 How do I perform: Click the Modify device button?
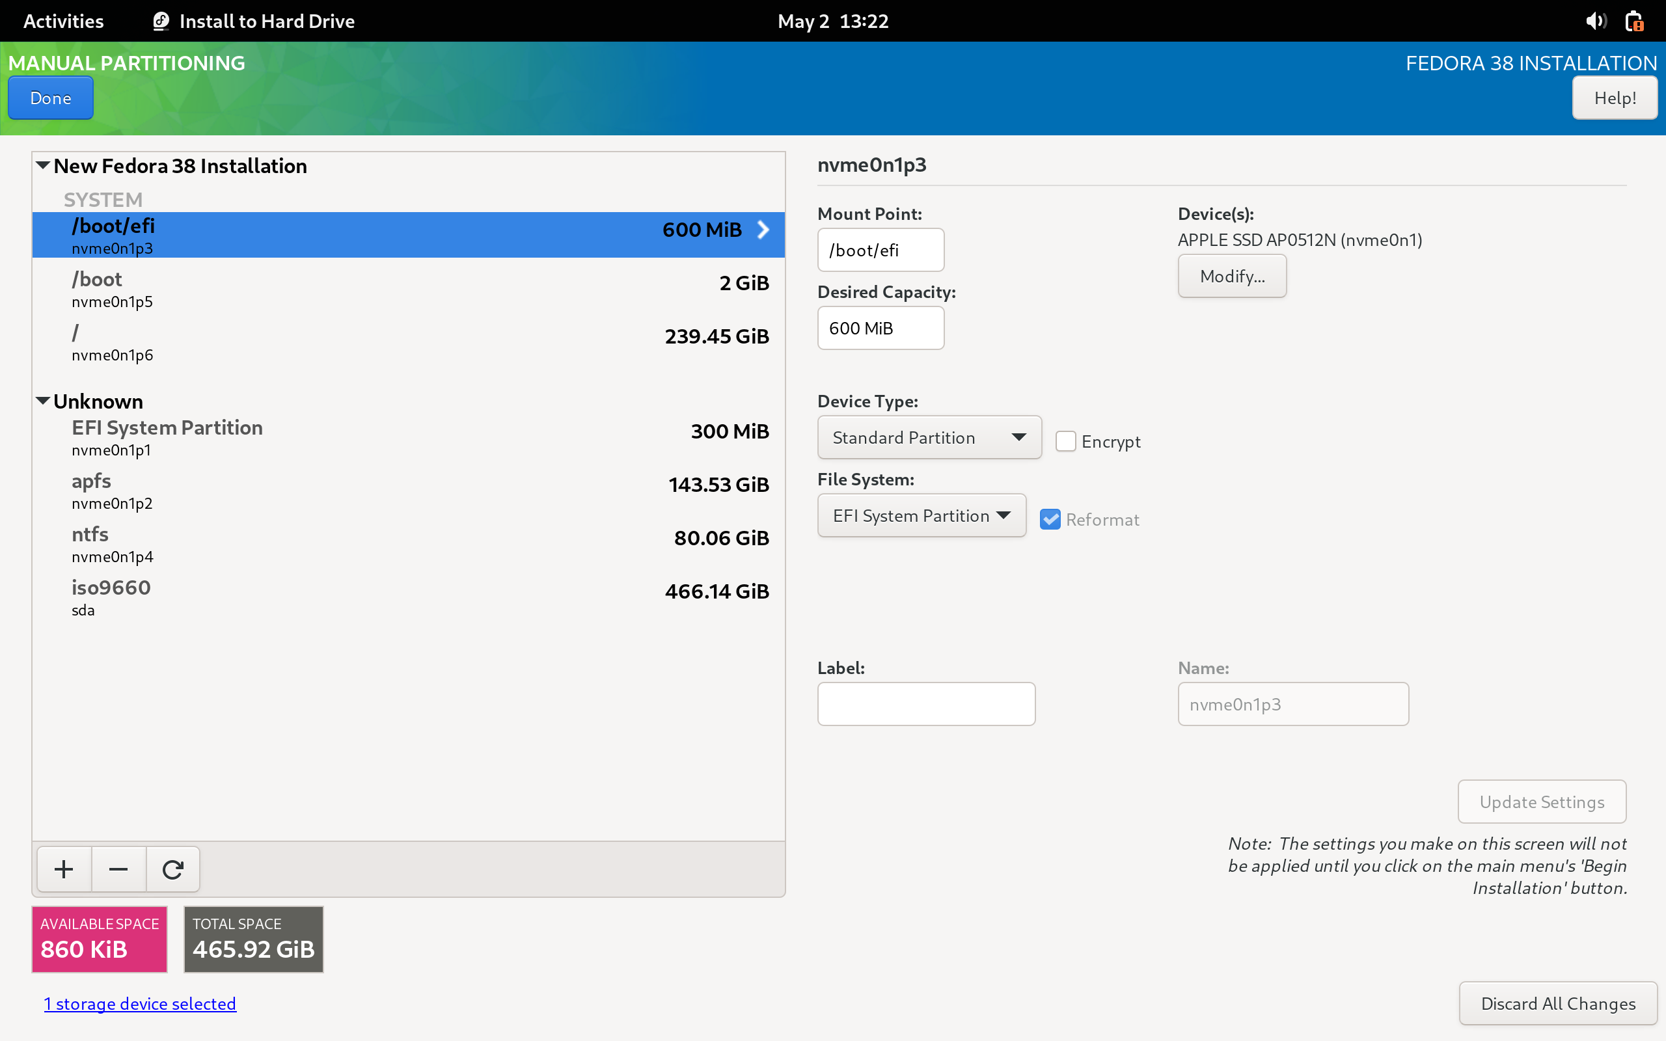tap(1231, 276)
